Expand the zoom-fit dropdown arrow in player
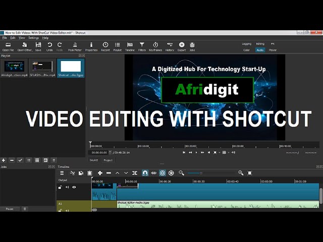This screenshot has height=242, width=323. 220,152
